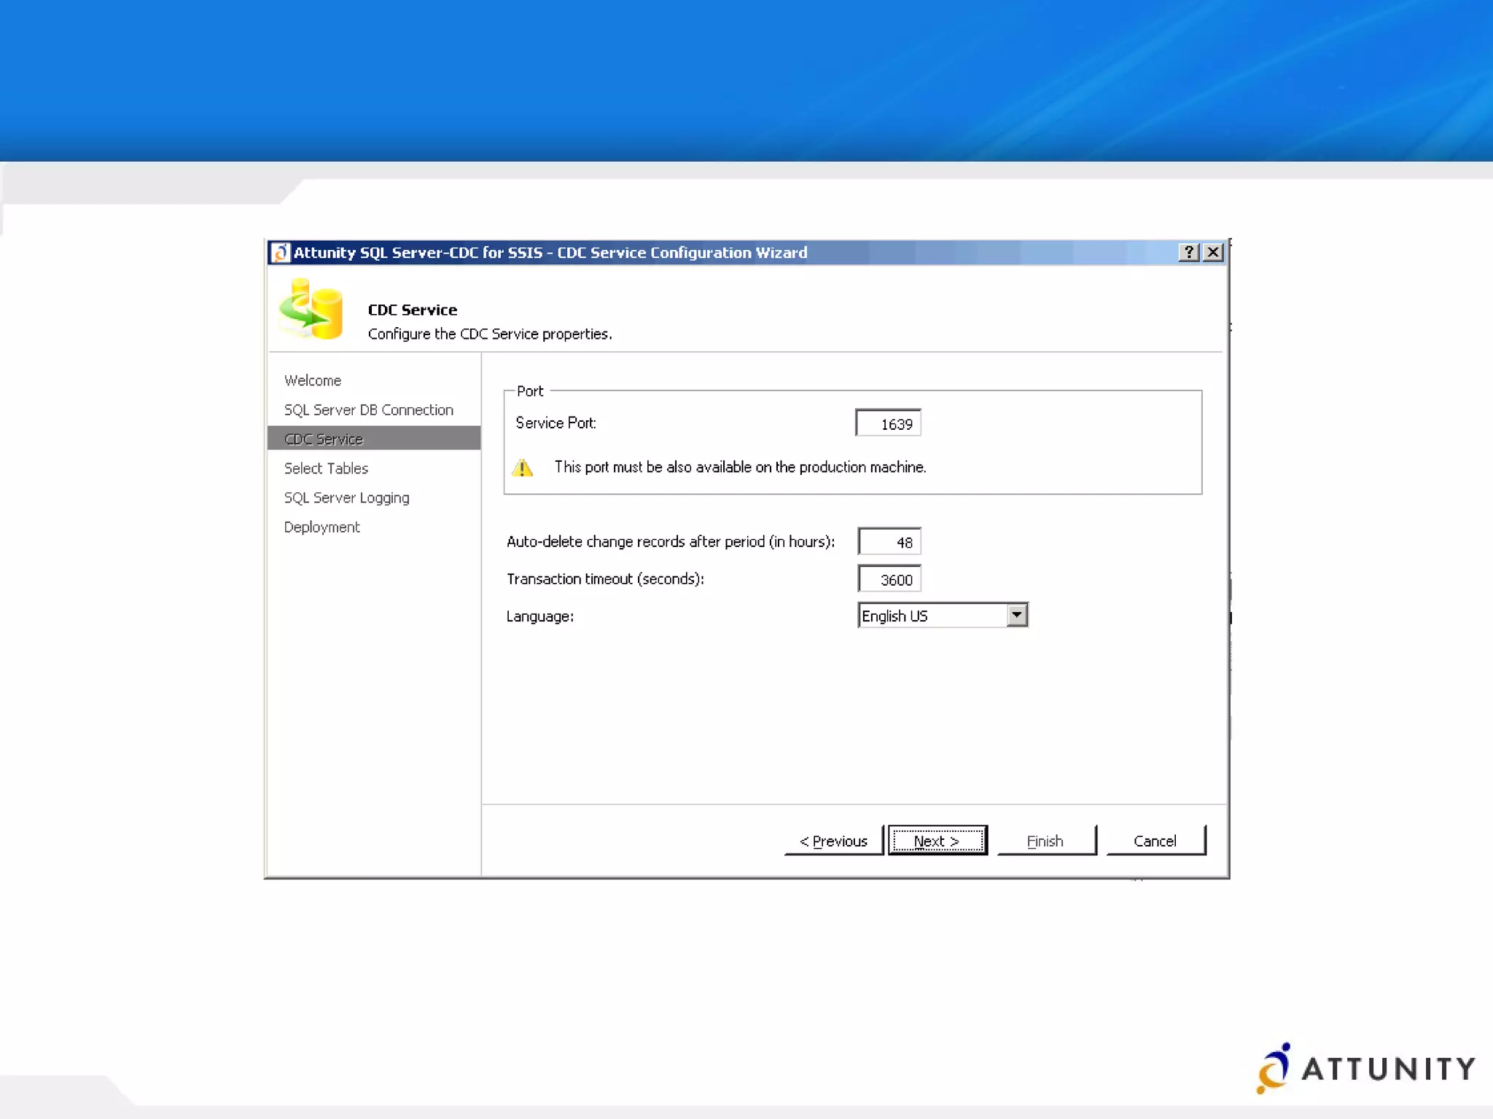
Task: Click the yellow warning triangle icon
Action: coord(523,468)
